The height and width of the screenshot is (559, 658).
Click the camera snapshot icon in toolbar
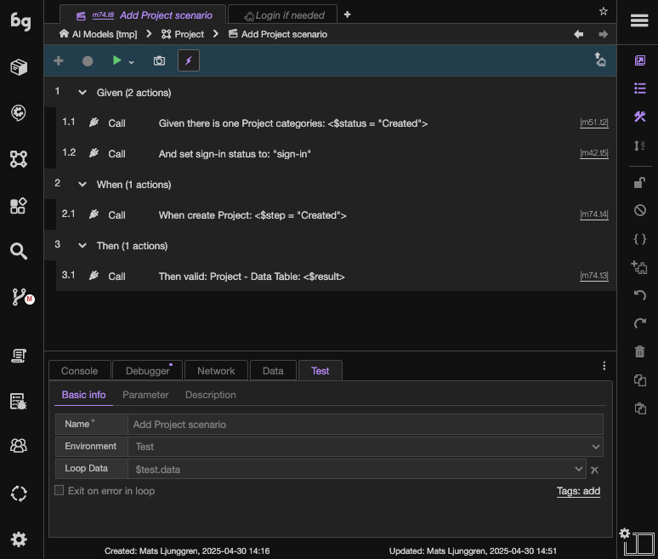click(x=159, y=61)
